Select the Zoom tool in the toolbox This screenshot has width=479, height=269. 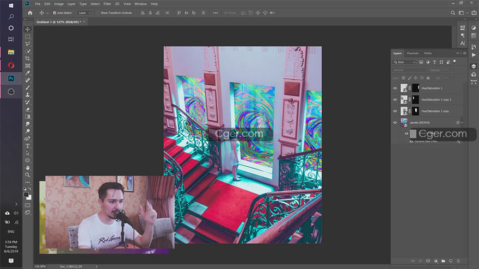click(28, 175)
